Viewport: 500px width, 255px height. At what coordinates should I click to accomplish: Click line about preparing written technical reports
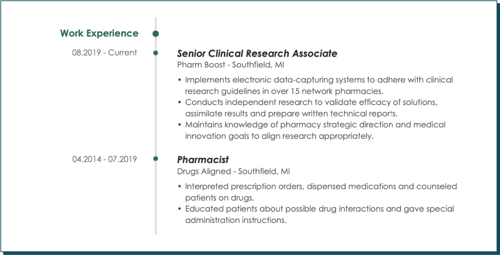[291, 114]
